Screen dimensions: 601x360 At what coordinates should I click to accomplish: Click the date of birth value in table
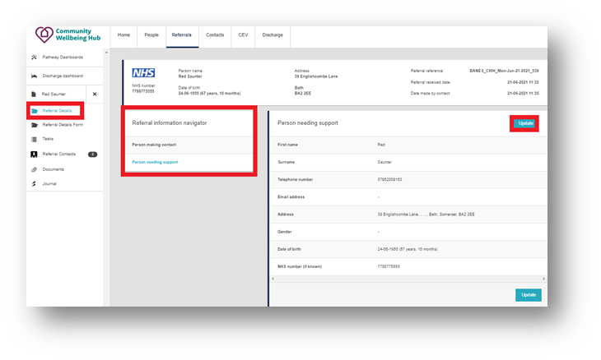coord(408,249)
